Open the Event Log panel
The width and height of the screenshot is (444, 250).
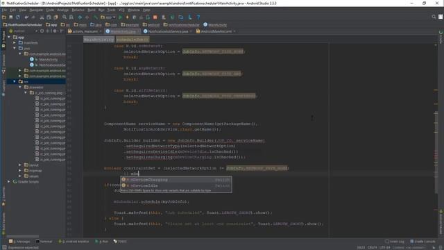click(x=395, y=242)
